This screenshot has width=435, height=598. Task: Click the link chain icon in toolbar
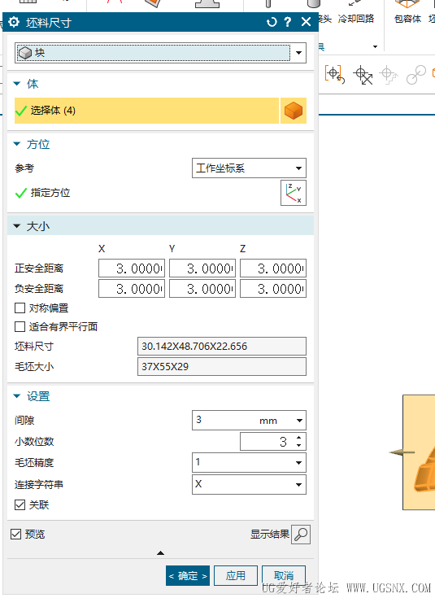pyautogui.click(x=415, y=75)
